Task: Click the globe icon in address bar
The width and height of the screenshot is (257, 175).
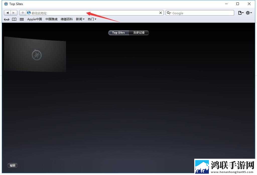Action: tap(29, 13)
